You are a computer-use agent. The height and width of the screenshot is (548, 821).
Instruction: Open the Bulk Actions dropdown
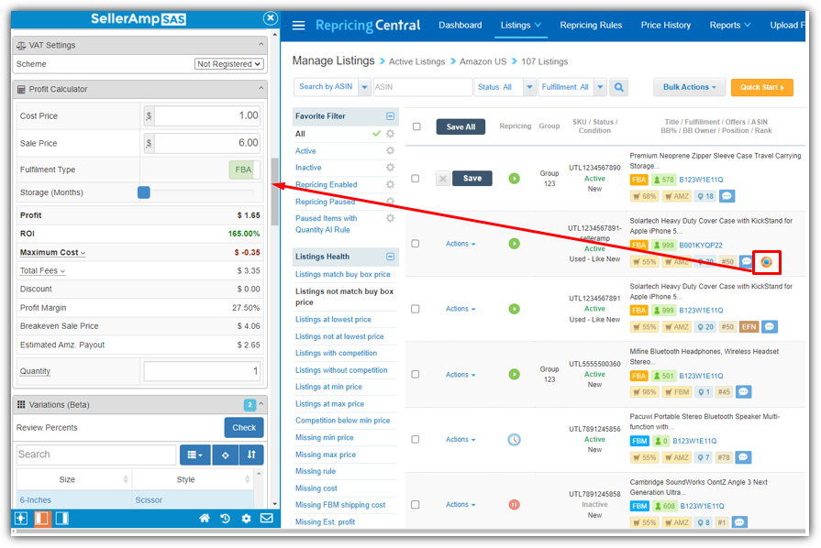point(689,87)
